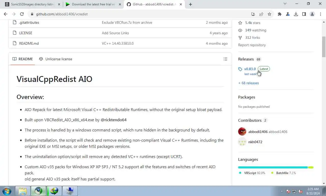Open the 'Add Source Links' commit

tap(115, 33)
